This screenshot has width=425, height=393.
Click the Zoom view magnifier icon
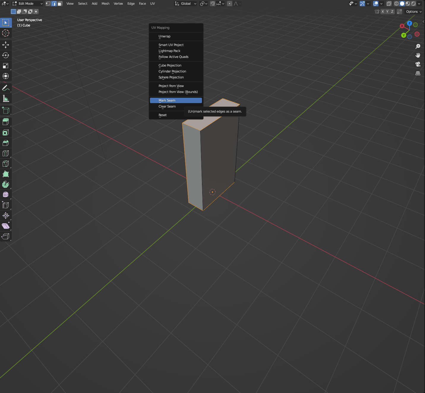point(418,46)
